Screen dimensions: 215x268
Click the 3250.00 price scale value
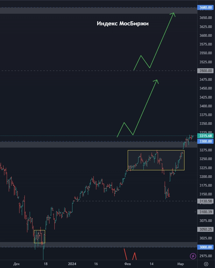(x=206, y=159)
